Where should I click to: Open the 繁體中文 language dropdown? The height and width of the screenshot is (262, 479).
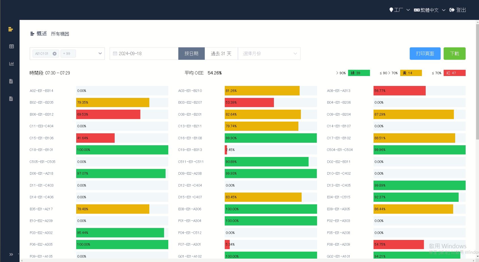(x=429, y=10)
